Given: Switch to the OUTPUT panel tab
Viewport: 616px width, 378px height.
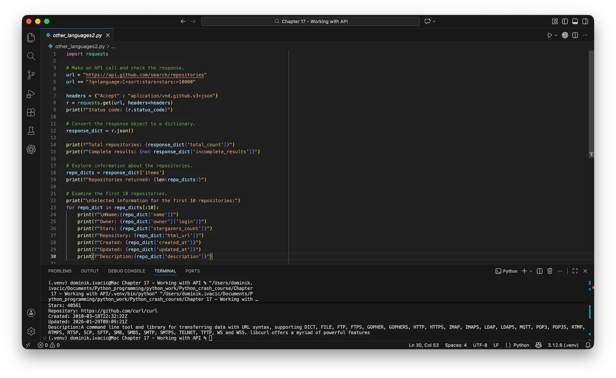Looking at the screenshot, I should [x=90, y=271].
